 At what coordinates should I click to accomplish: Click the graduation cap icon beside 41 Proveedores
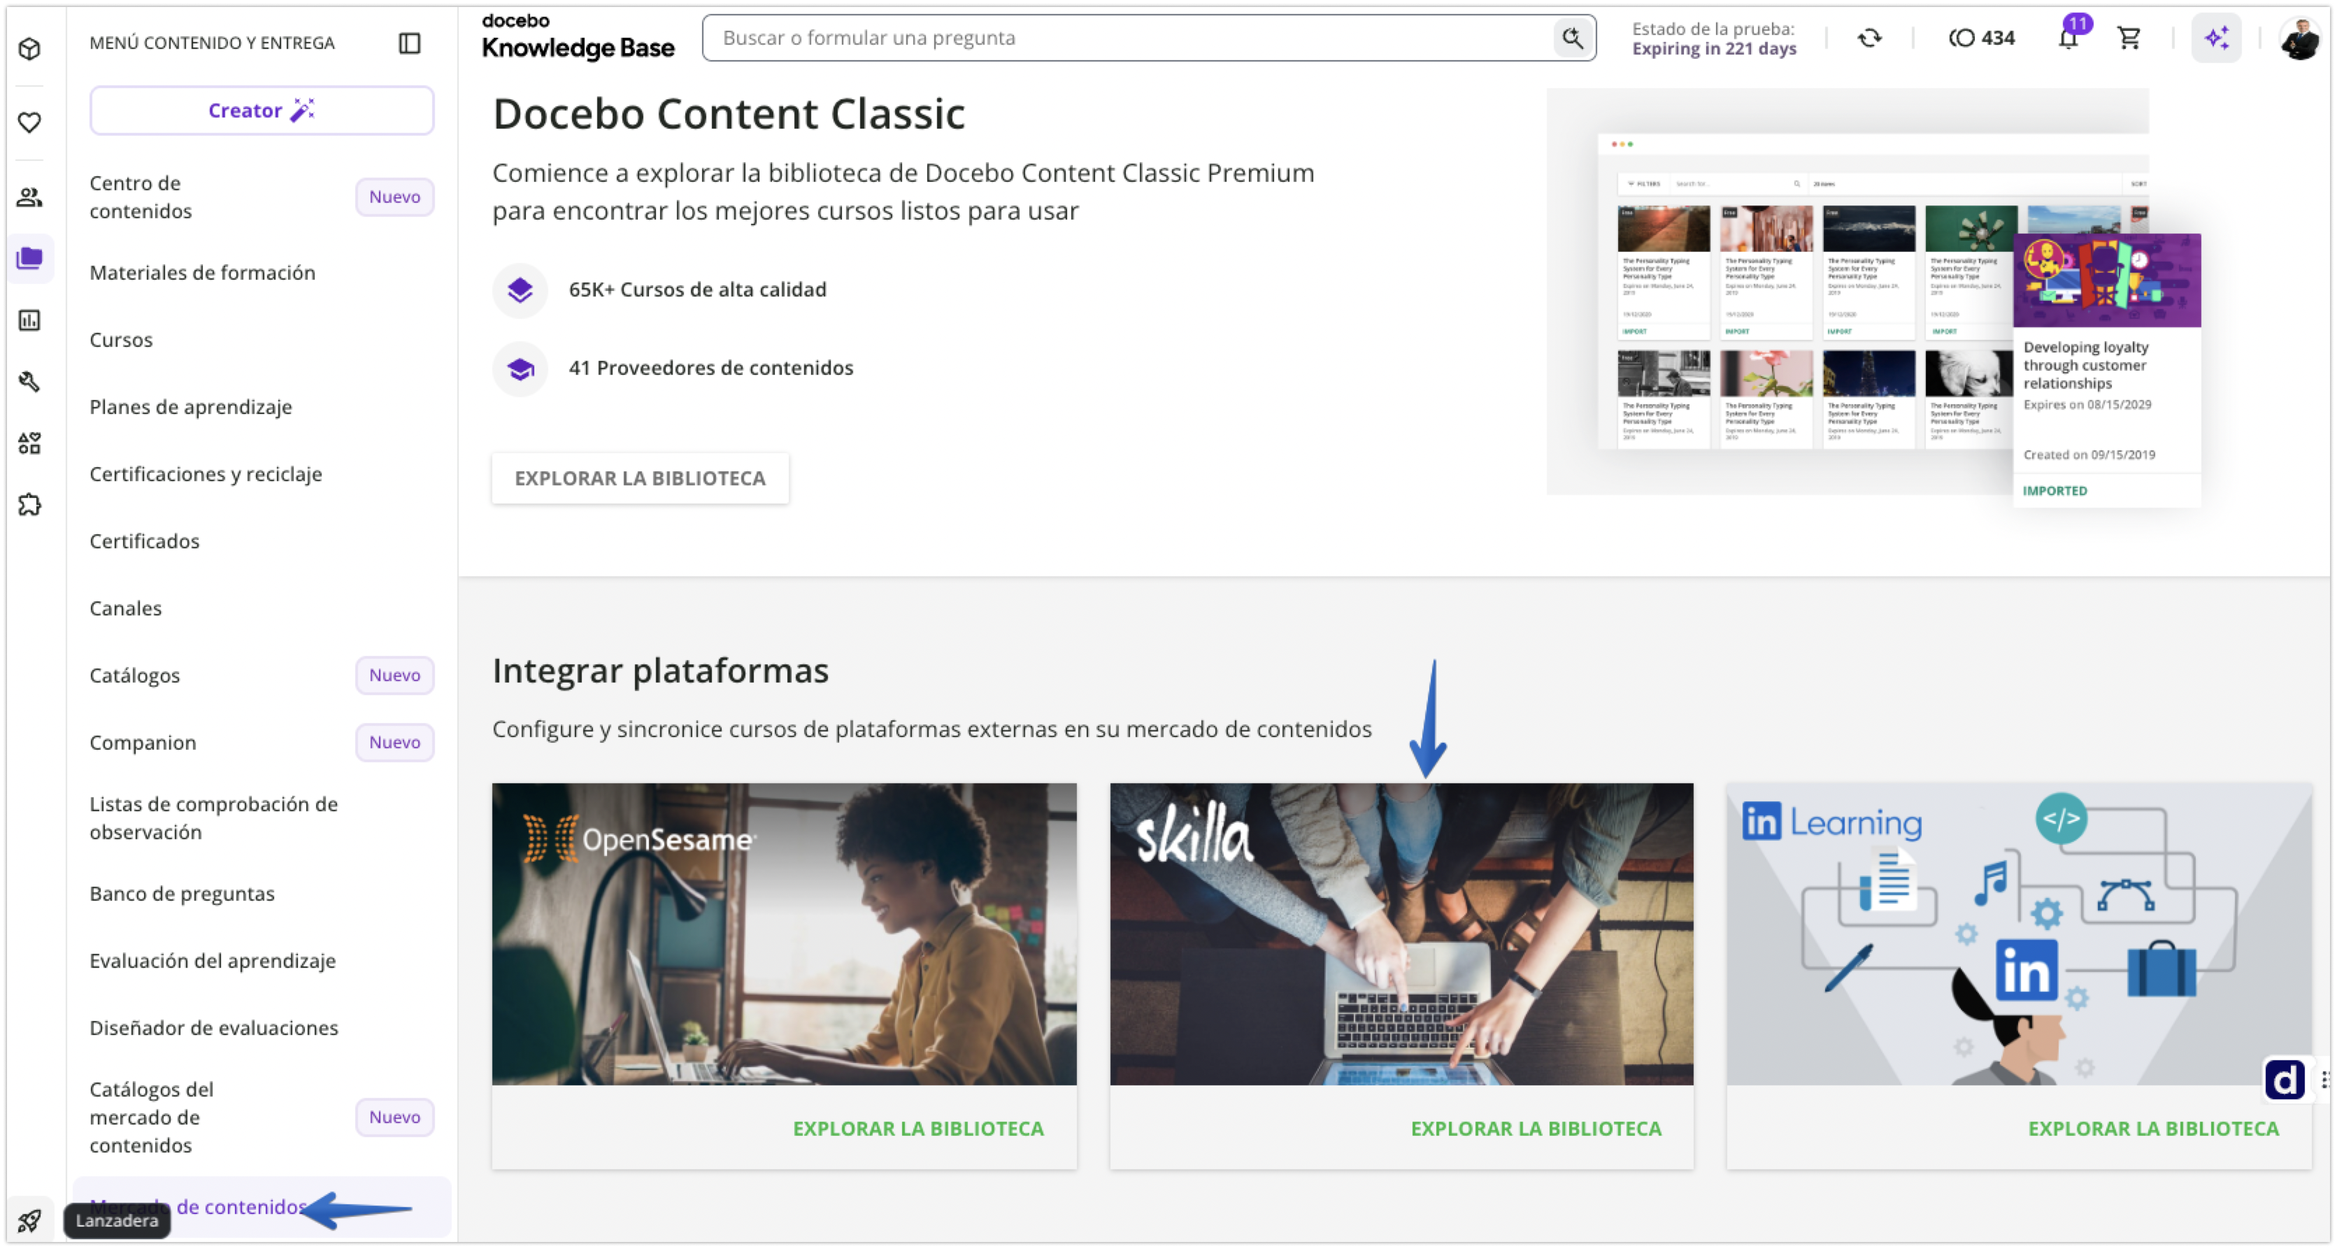click(520, 369)
